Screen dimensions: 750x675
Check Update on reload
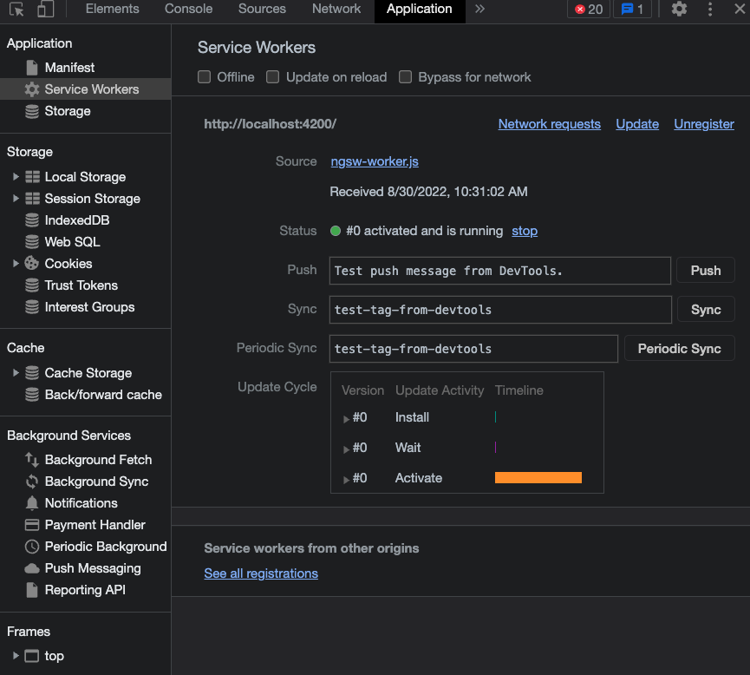272,76
